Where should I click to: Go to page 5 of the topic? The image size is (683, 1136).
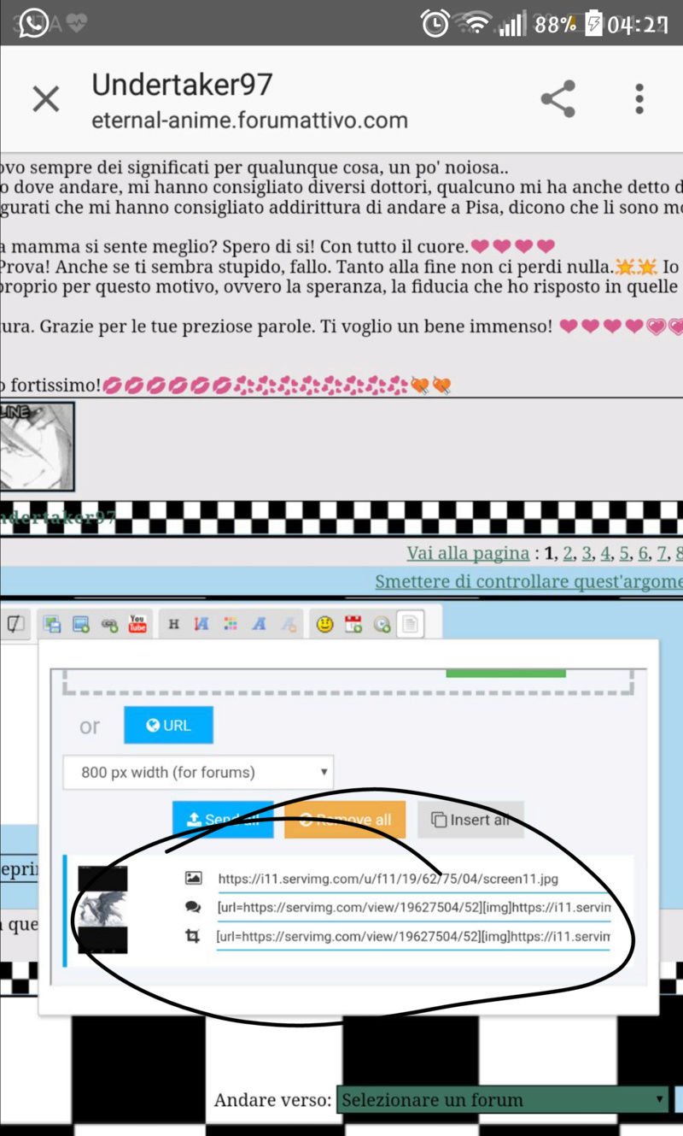[x=625, y=553]
